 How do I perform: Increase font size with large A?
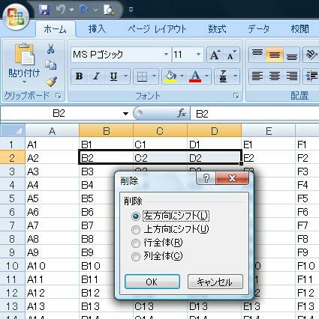[x=215, y=55]
